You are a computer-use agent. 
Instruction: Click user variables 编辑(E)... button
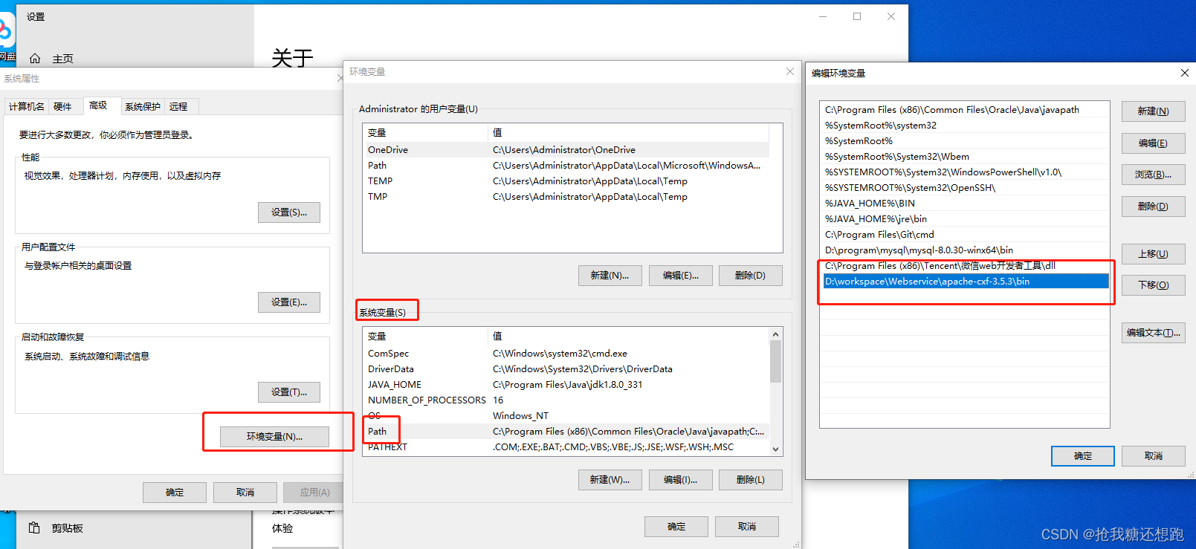(681, 276)
